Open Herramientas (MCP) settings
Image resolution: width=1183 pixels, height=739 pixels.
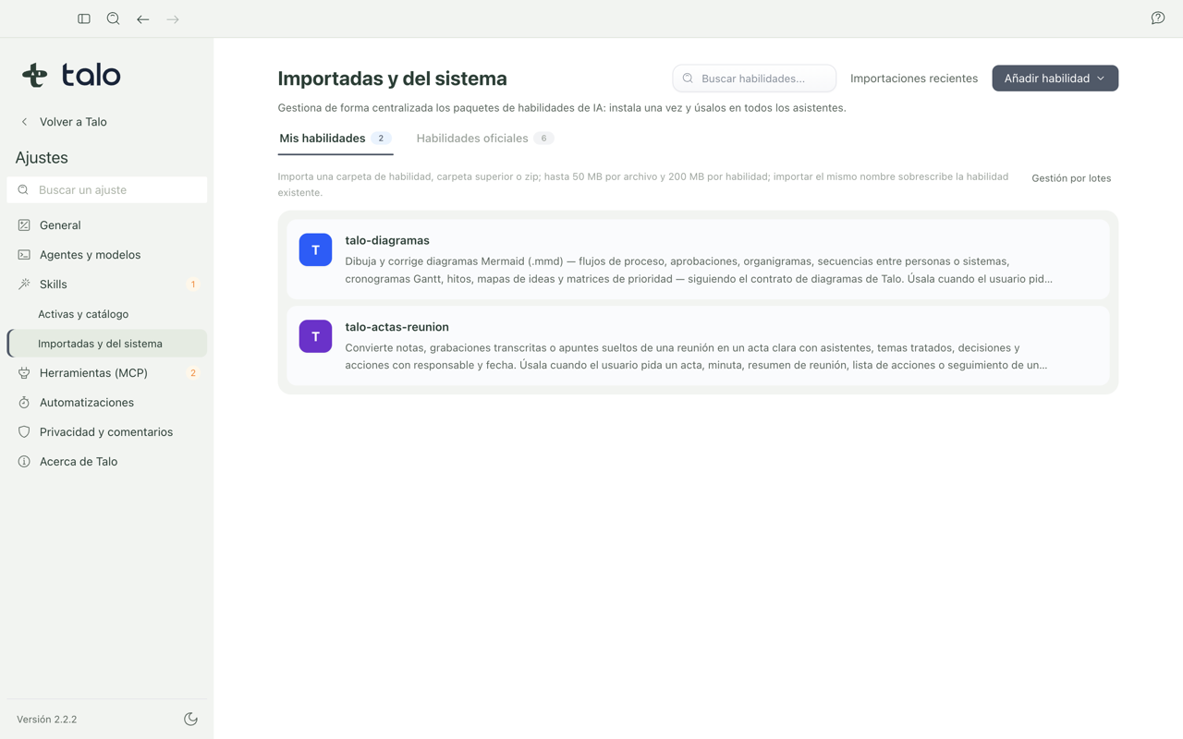pyautogui.click(x=107, y=373)
